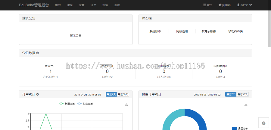The image size is (271, 130).
Task: Open the 系统 menu in the top navbar
Action: (117, 5)
